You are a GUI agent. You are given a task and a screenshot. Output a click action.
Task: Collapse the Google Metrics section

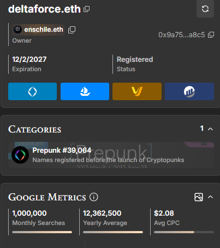coord(210,197)
